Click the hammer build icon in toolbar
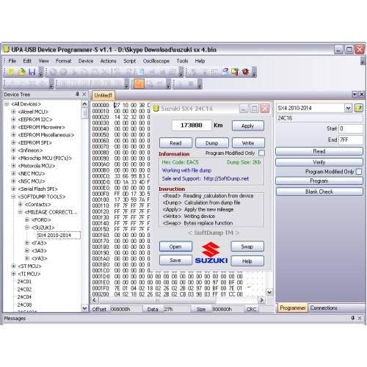This screenshot has height=367, width=367. click(235, 72)
